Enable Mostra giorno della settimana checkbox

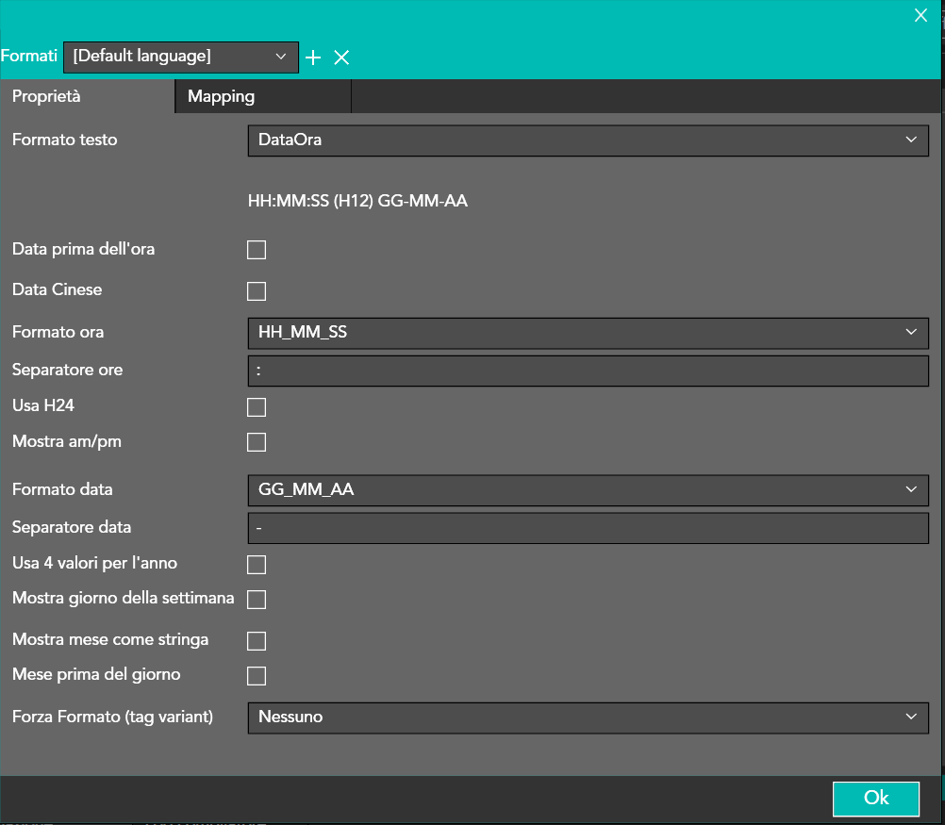(257, 600)
